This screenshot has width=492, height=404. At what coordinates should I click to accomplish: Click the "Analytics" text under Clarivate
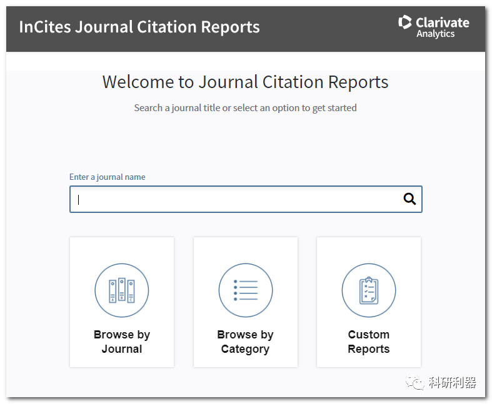click(x=436, y=34)
